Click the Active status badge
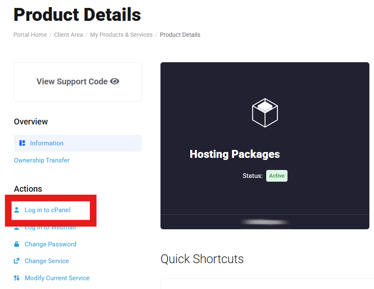374x289 pixels. [x=277, y=176]
